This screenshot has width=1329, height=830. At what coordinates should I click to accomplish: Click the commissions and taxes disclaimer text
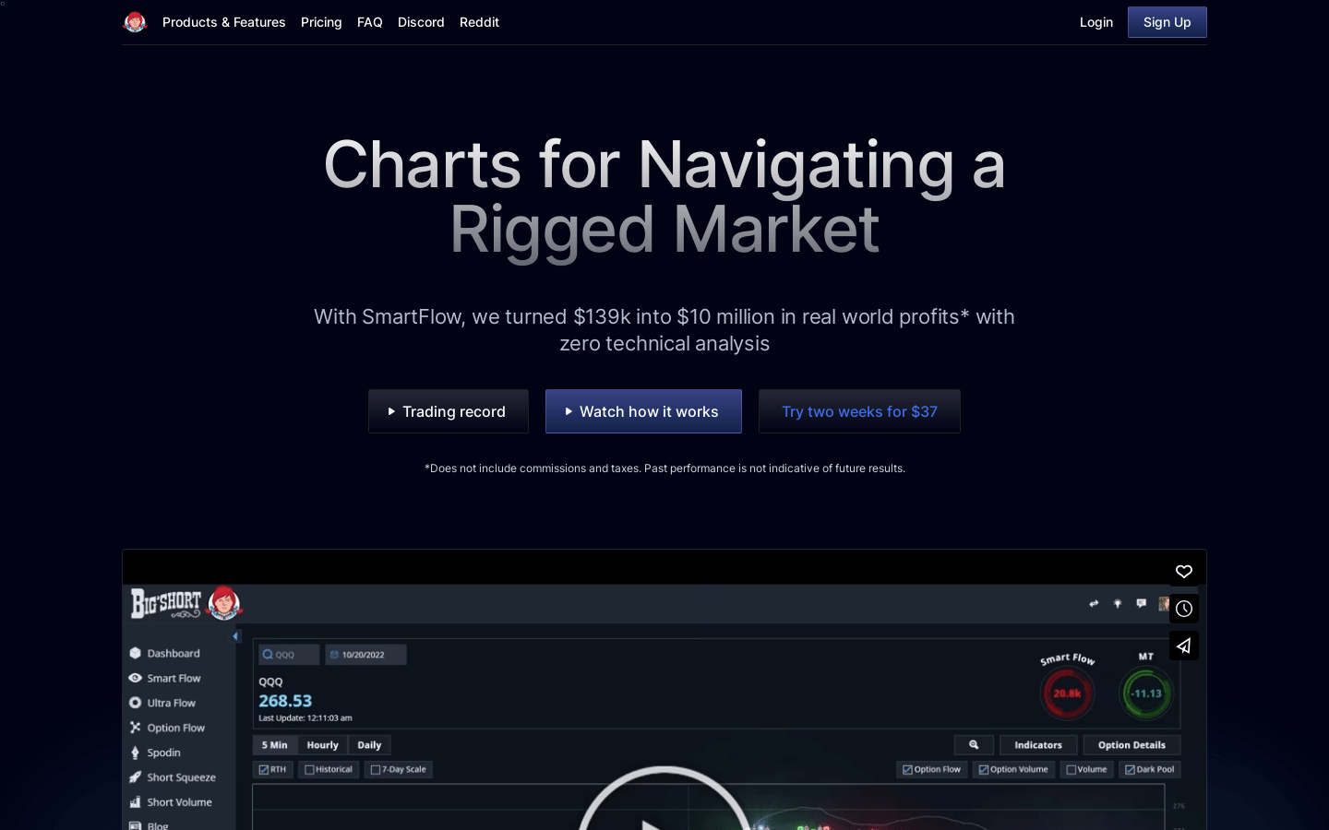664,468
